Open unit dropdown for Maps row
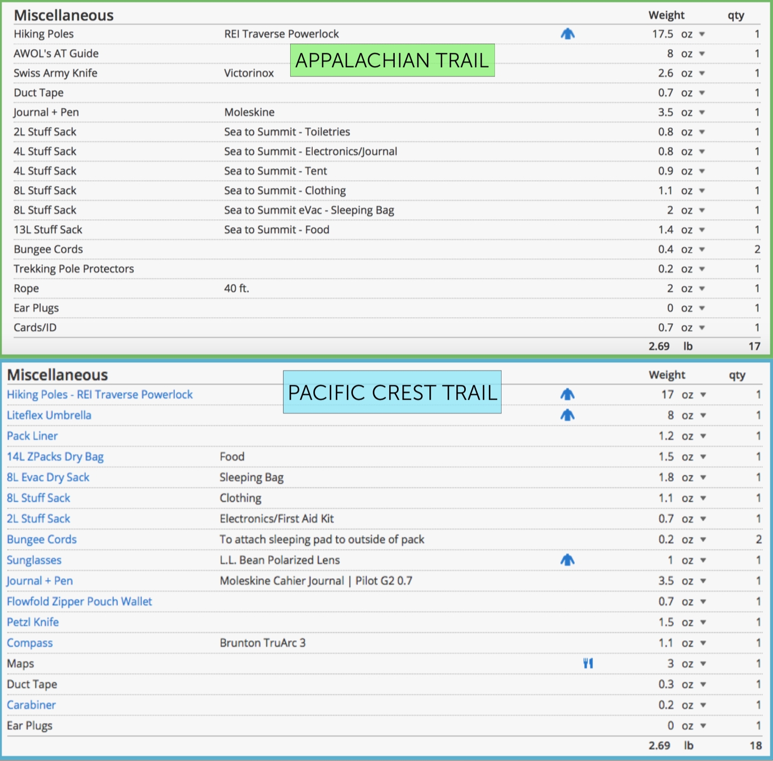 pyautogui.click(x=703, y=664)
